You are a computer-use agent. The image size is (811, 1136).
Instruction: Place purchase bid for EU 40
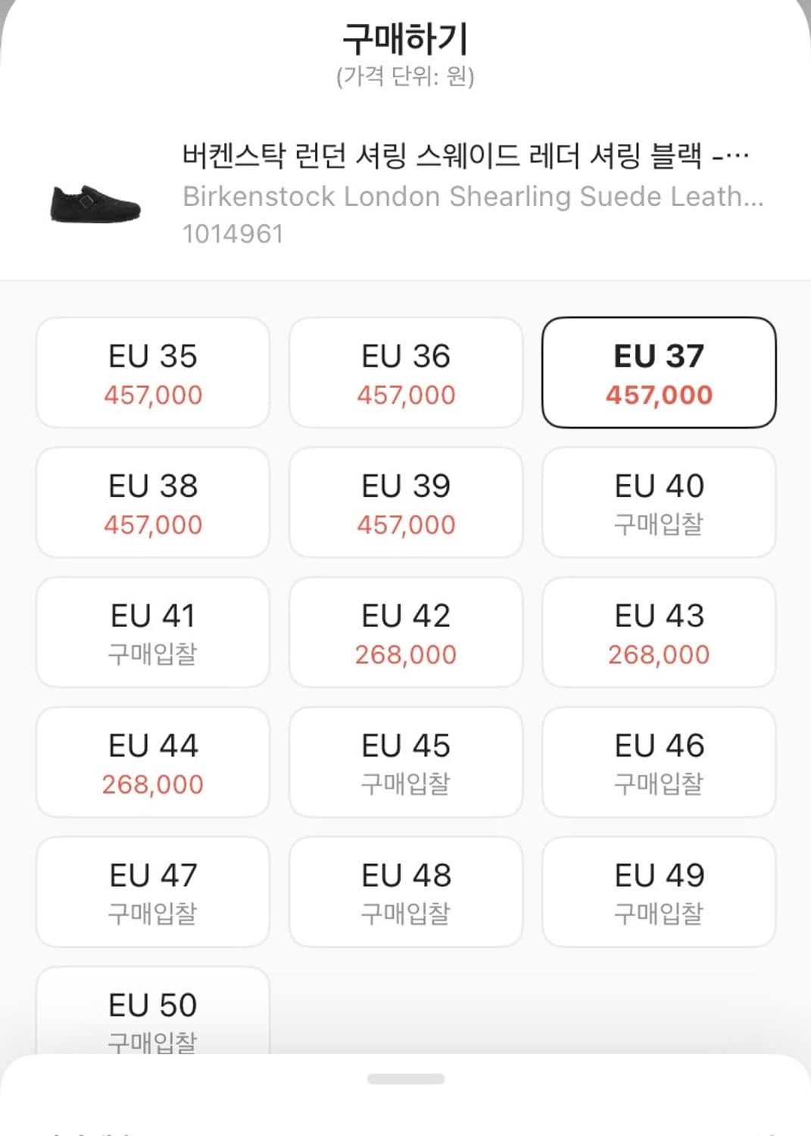click(x=659, y=503)
